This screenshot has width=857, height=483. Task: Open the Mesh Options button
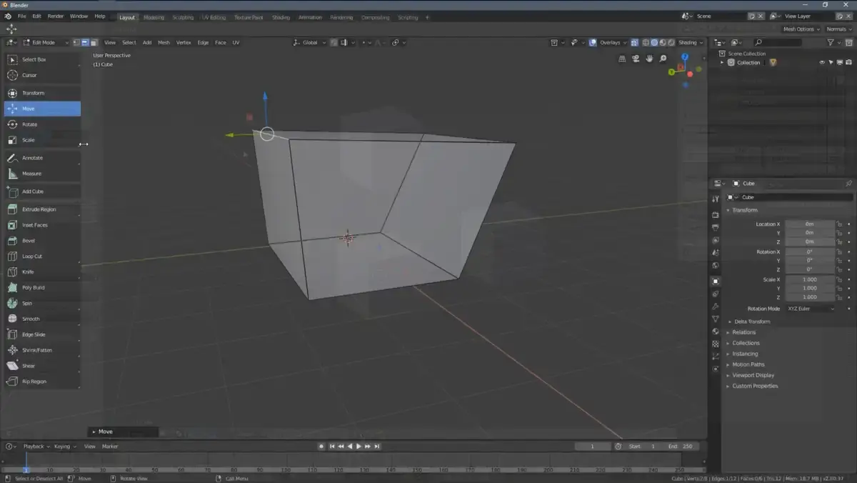tap(800, 29)
